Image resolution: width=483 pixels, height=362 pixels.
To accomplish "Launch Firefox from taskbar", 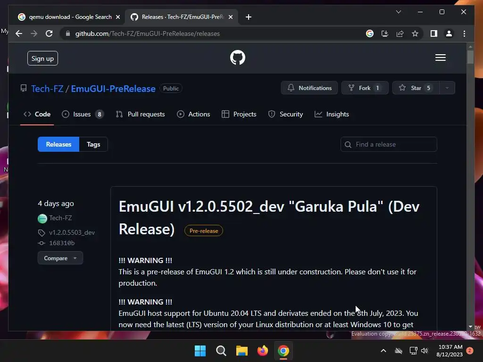I will [262, 351].
